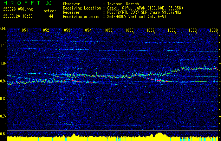
Task: Click the 1.1 kHz frequency label
Action: [3, 46]
